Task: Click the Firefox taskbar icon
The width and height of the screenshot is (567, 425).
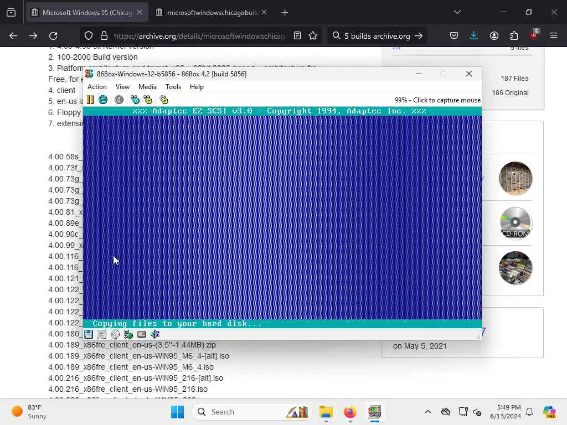Action: [x=350, y=412]
